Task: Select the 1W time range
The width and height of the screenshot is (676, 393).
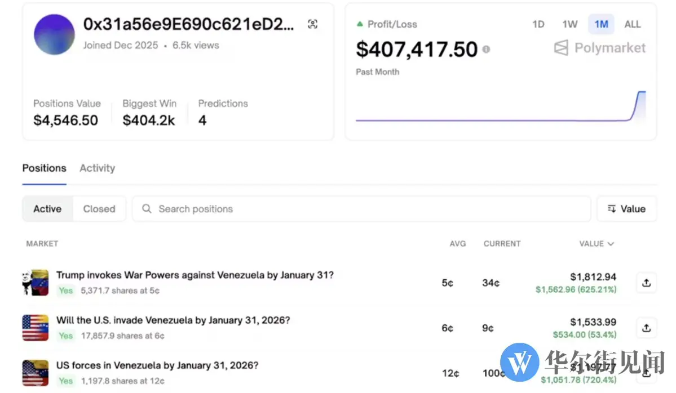Action: tap(569, 24)
